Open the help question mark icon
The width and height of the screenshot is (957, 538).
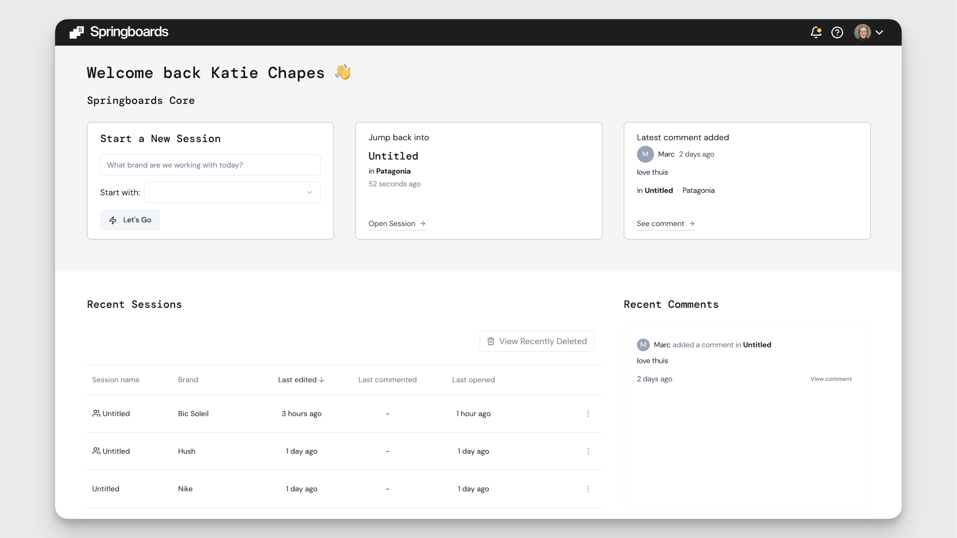click(x=837, y=32)
